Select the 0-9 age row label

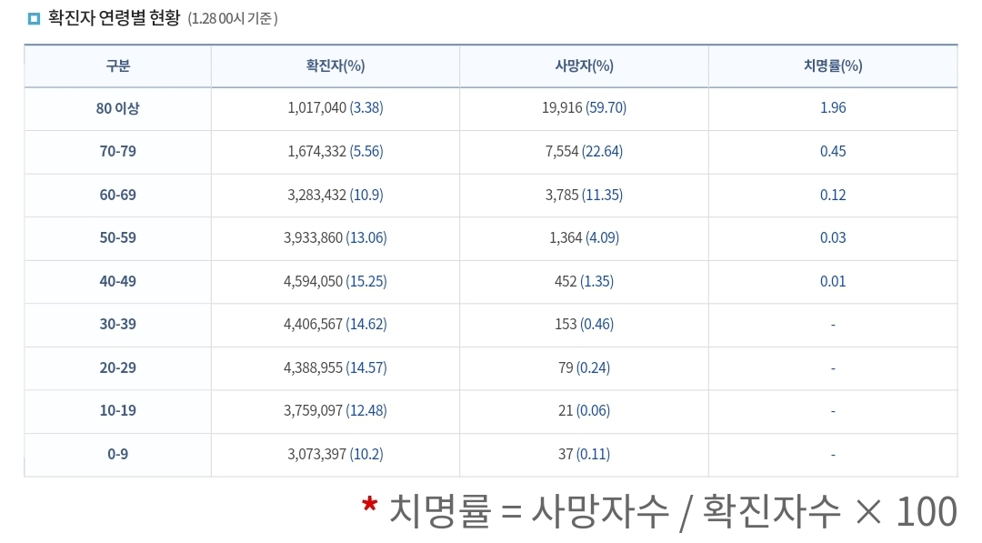click(117, 454)
